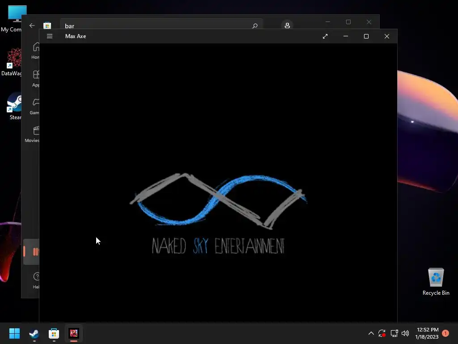Open Home in Store sidebar
This screenshot has height=344, width=458.
tap(35, 51)
